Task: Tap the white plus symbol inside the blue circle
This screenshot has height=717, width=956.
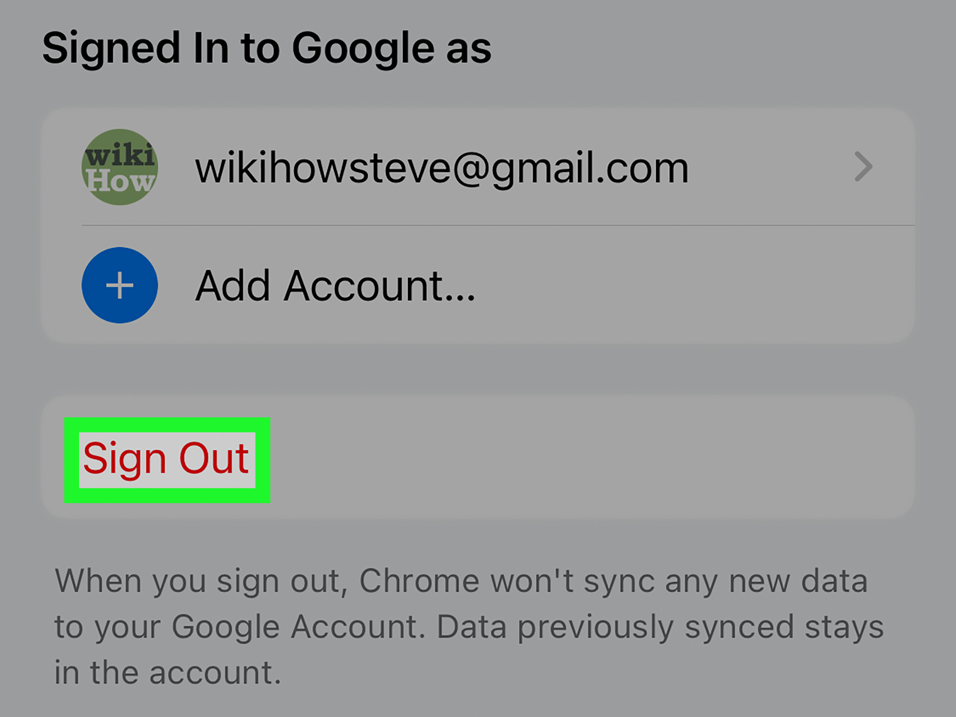Action: [x=120, y=286]
